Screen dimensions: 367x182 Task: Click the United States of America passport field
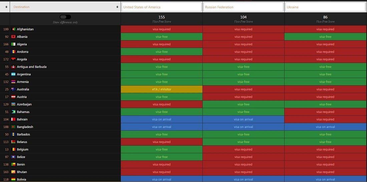[161, 7]
